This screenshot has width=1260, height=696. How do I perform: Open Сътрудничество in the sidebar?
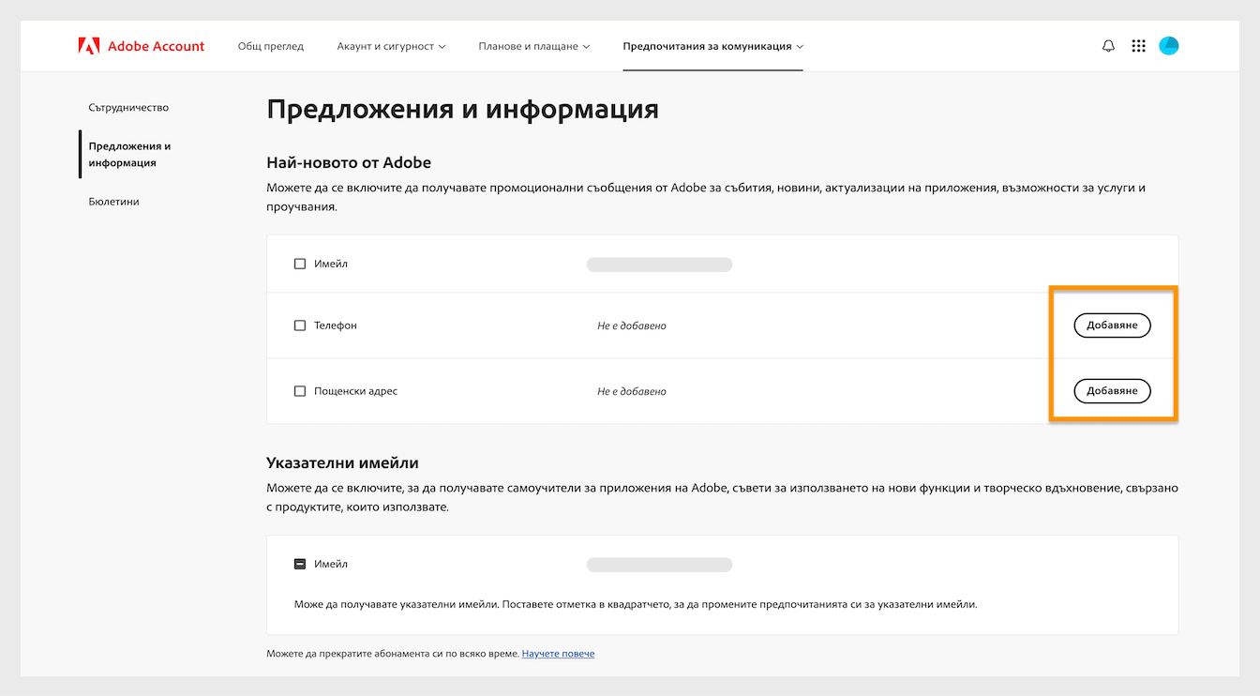128,108
